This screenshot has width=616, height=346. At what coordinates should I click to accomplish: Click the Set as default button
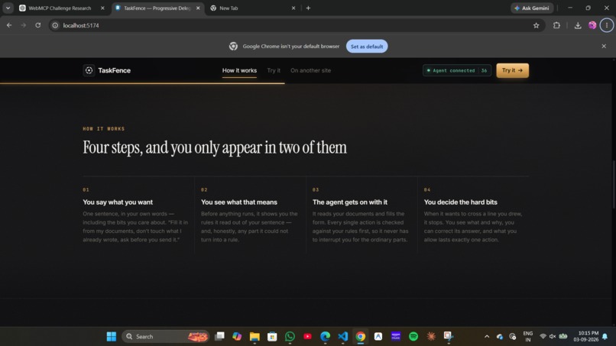pos(367,47)
